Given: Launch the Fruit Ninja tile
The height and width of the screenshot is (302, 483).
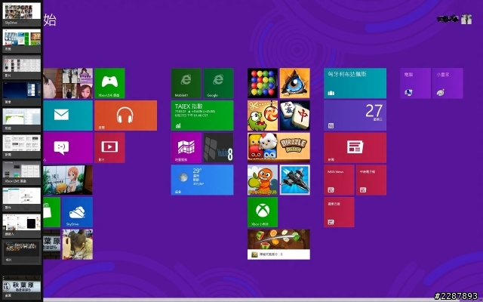Looking at the screenshot, I should pos(278,245).
